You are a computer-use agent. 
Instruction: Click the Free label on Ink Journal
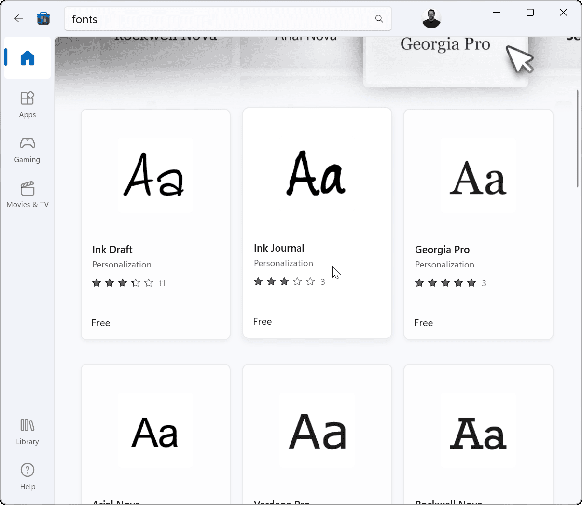(262, 321)
